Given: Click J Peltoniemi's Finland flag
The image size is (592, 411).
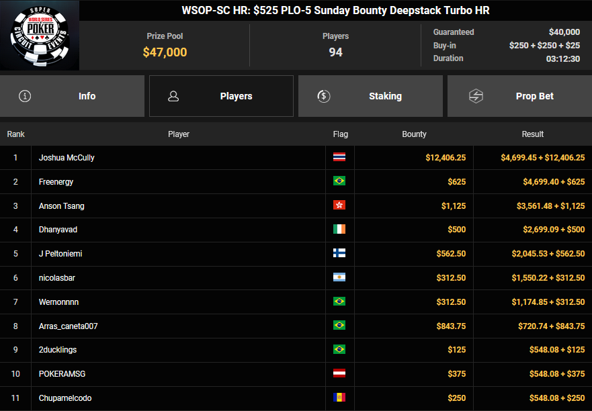Looking at the screenshot, I should pos(339,254).
